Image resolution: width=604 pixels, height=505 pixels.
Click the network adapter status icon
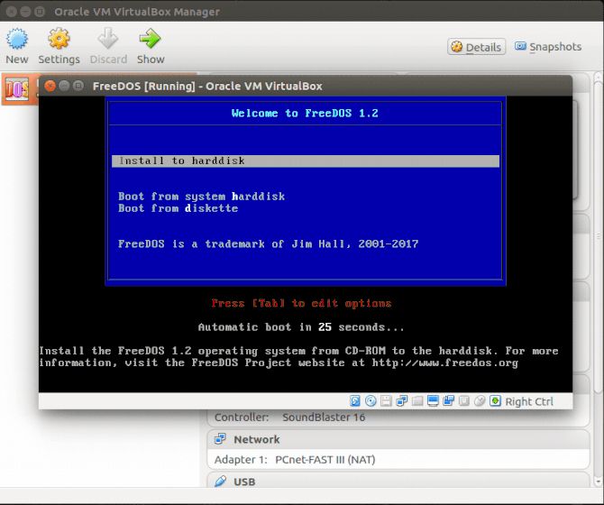pyautogui.click(x=402, y=400)
